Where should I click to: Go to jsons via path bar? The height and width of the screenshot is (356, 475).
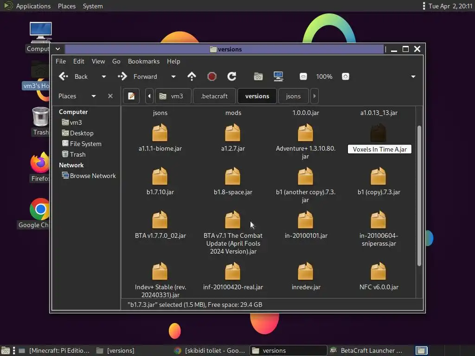coord(293,96)
